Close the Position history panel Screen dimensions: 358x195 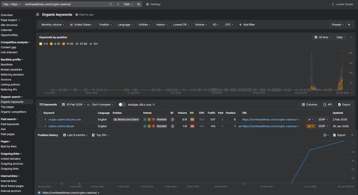tap(352, 135)
